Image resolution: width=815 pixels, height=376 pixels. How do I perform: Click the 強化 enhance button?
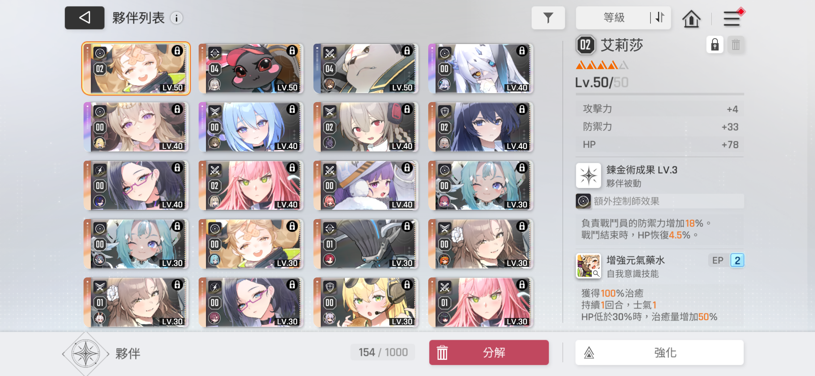(x=659, y=352)
